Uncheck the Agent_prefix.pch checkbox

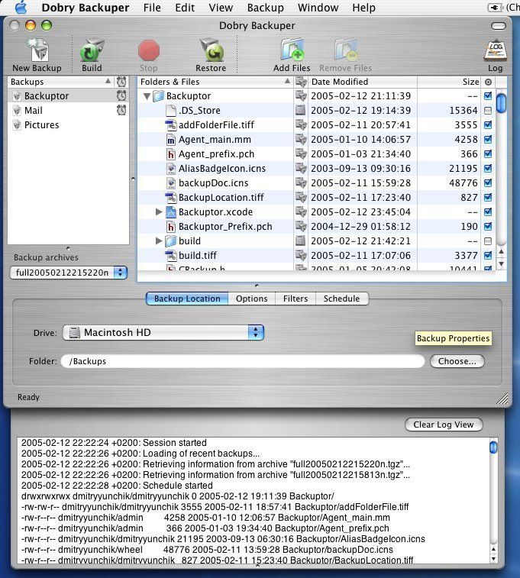click(488, 154)
